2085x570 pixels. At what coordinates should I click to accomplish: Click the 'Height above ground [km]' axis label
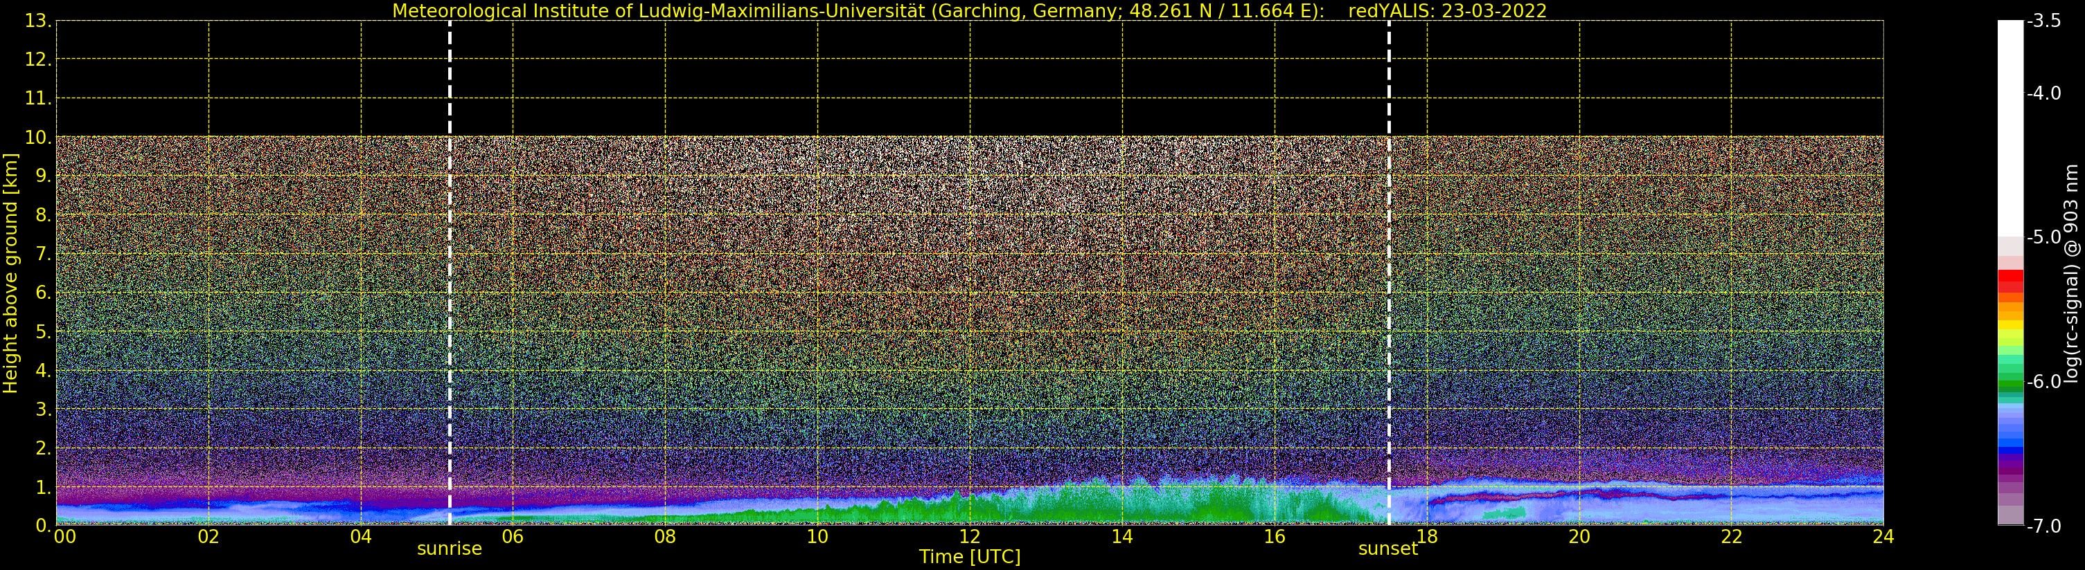(x=10, y=273)
